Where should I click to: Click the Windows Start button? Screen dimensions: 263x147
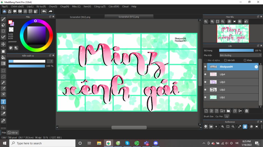point(5,143)
